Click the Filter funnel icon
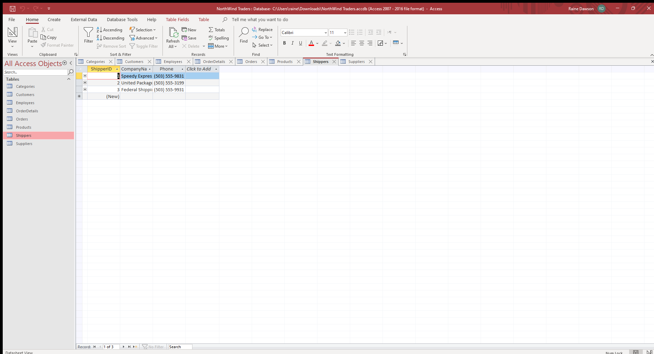This screenshot has width=654, height=354. [x=88, y=33]
